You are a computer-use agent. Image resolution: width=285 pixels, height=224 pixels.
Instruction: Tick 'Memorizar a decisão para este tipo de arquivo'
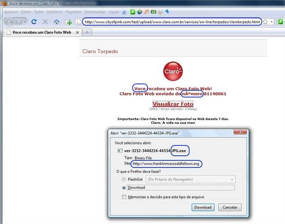[x=124, y=197]
